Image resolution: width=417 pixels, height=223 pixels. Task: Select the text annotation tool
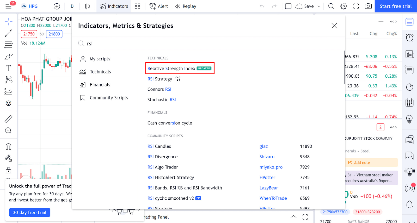pos(8,68)
